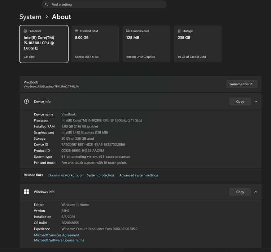Click the '64-bit operating system' system type value

[96, 157]
